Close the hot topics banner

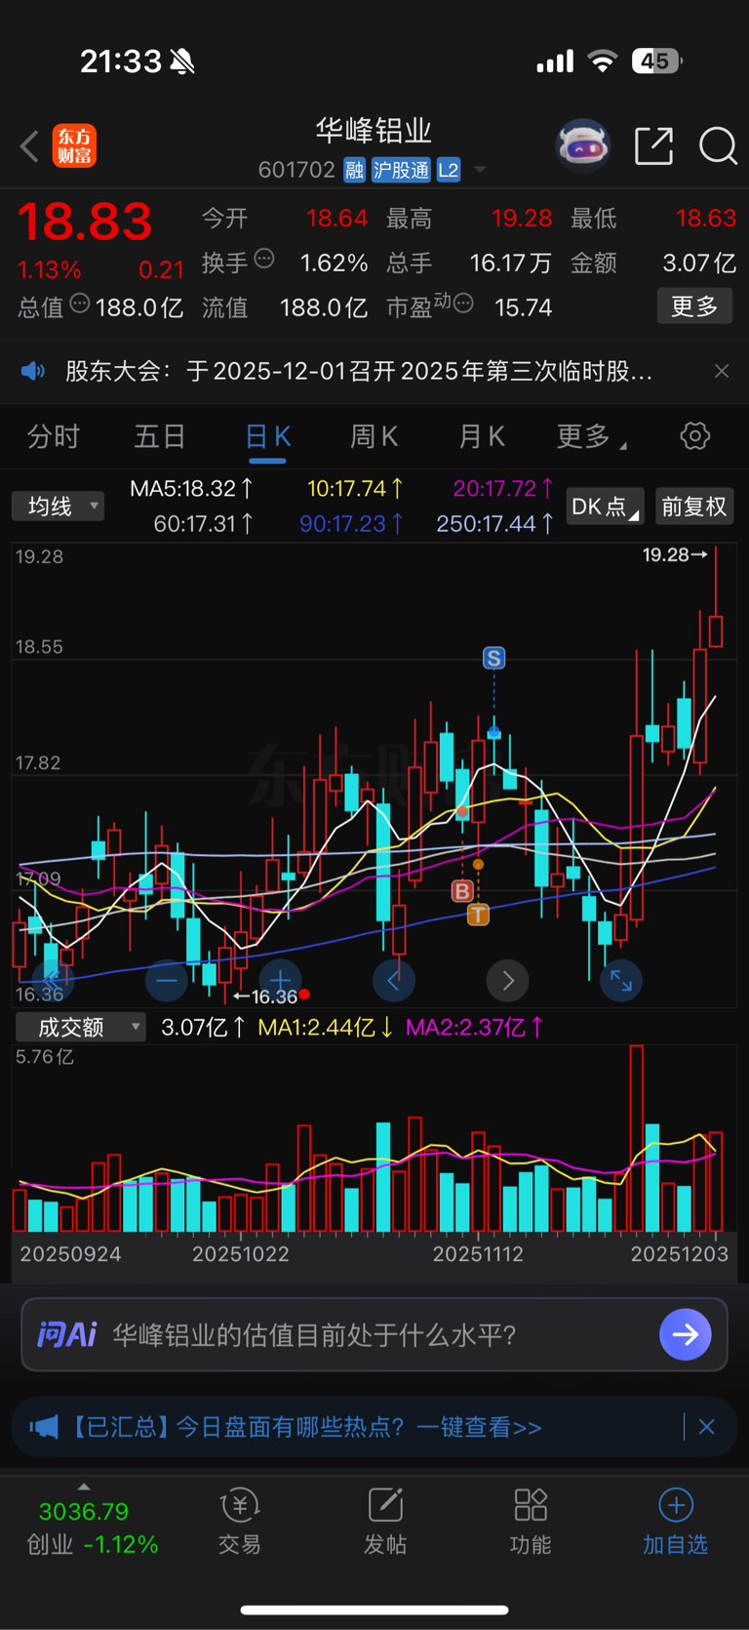click(707, 1427)
